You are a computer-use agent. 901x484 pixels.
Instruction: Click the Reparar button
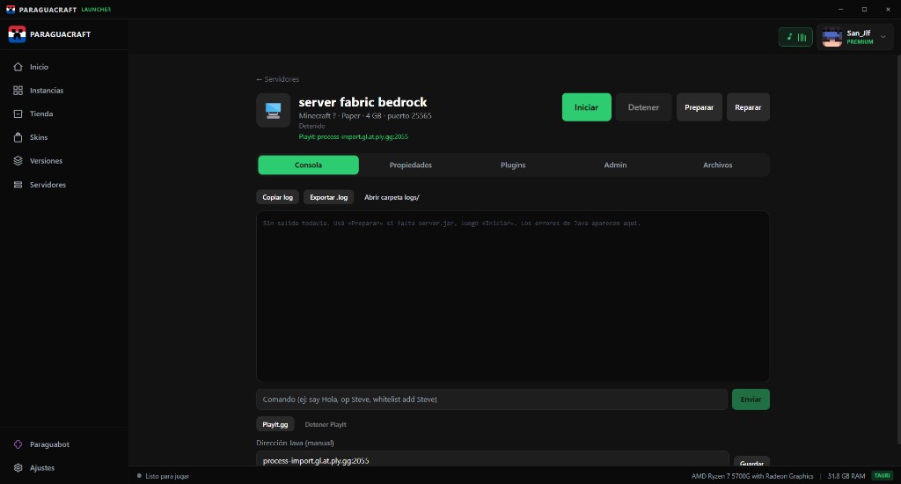748,107
